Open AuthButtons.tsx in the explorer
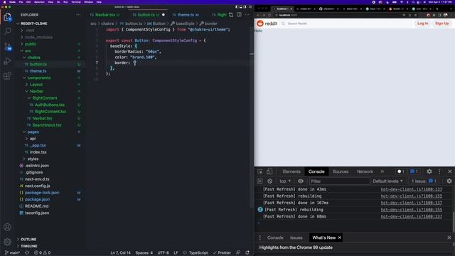455x256 pixels. click(50, 105)
